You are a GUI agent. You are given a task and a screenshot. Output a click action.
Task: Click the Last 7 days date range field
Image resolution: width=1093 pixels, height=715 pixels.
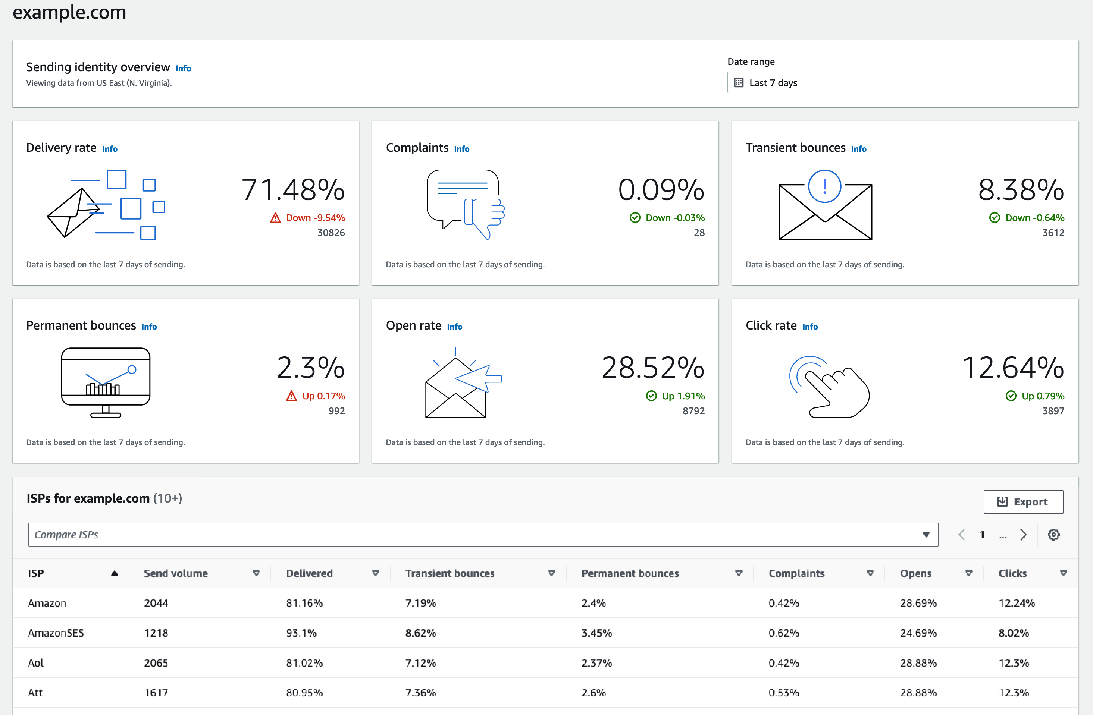click(879, 83)
